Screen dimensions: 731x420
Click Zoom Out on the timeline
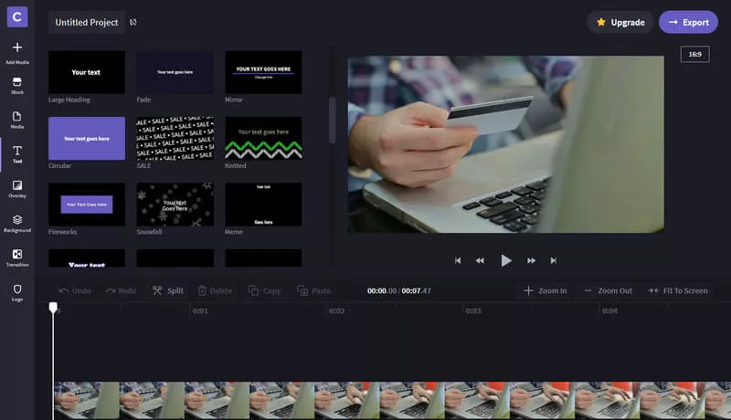609,290
